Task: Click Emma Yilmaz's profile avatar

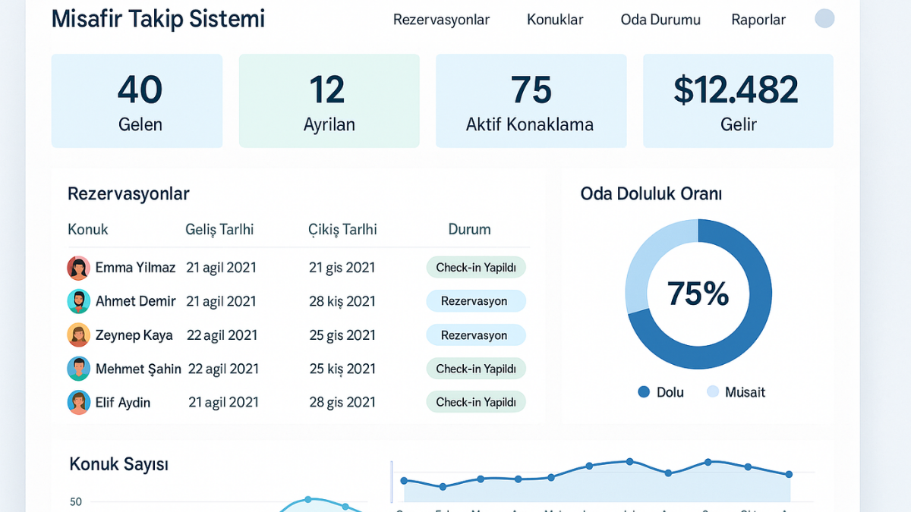Action: [x=78, y=267]
